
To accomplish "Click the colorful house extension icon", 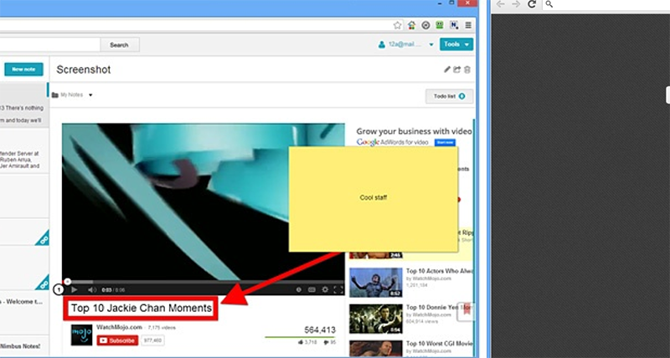I will pos(411,25).
